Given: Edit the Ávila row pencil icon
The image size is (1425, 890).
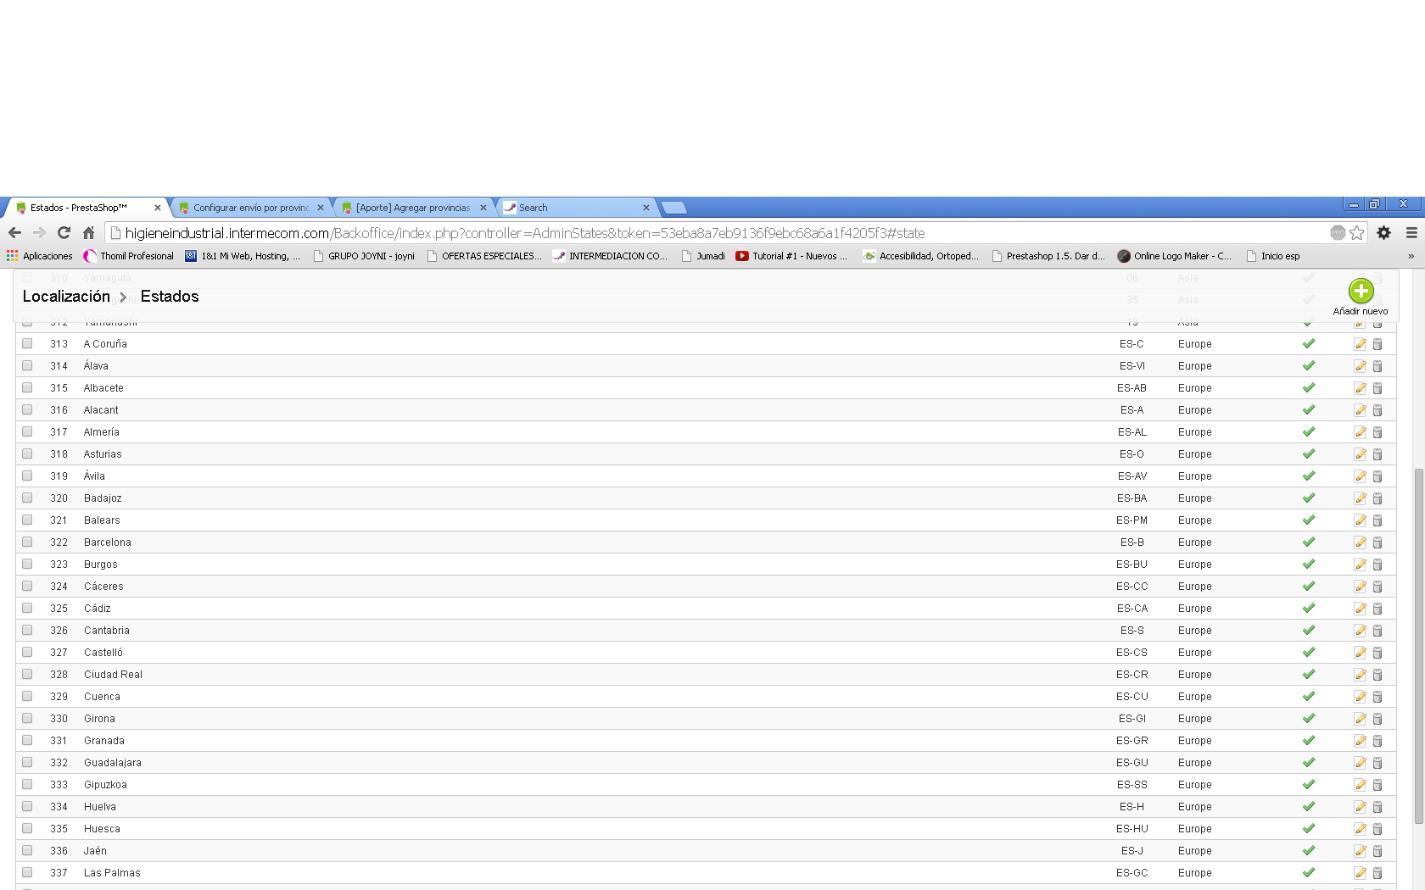Looking at the screenshot, I should pyautogui.click(x=1360, y=476).
